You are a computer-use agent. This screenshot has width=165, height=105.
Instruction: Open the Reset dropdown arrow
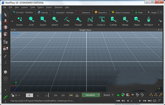click(x=112, y=95)
